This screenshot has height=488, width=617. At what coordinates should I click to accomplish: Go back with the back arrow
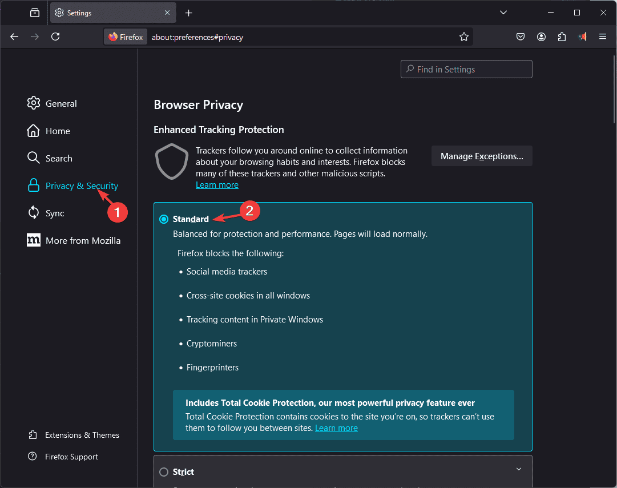[x=15, y=37]
